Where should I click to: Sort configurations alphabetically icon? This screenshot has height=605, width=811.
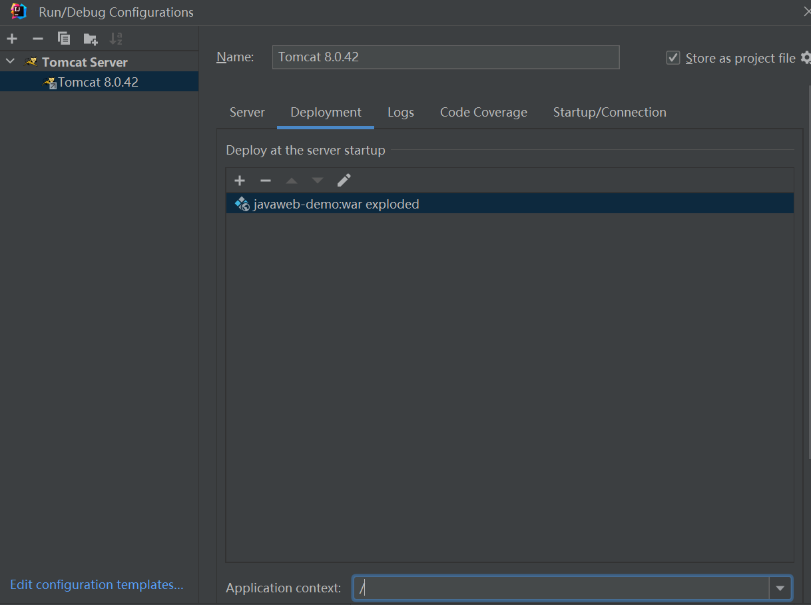(x=116, y=39)
